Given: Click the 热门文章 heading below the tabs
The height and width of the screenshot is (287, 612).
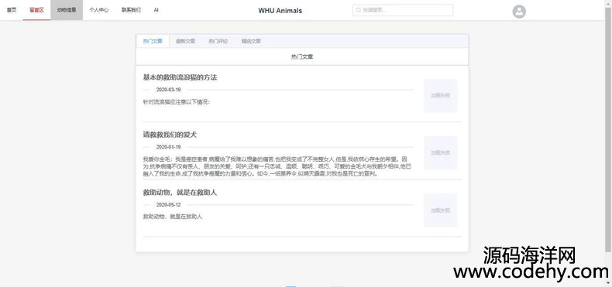Looking at the screenshot, I should coord(302,56).
